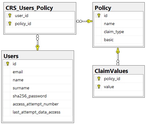This screenshot has width=146, height=124.
Task: Click the infinity endpoint above ClaimValues table
Action: coord(118,62)
